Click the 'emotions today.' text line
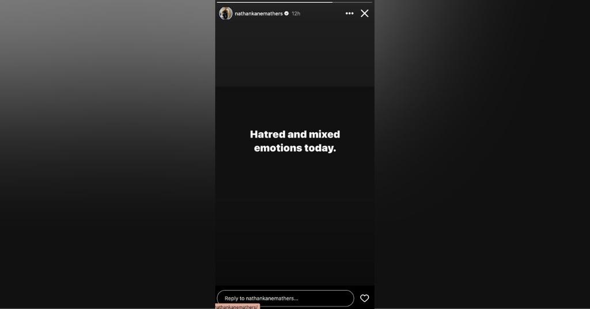 295,148
